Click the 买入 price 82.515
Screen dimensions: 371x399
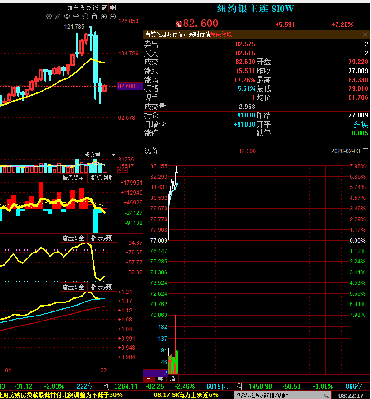(x=245, y=53)
